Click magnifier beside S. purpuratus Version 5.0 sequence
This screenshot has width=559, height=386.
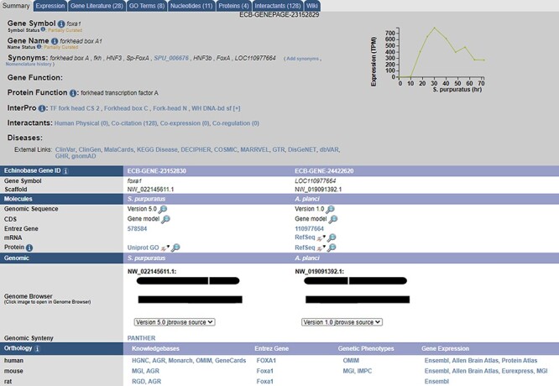pos(164,209)
